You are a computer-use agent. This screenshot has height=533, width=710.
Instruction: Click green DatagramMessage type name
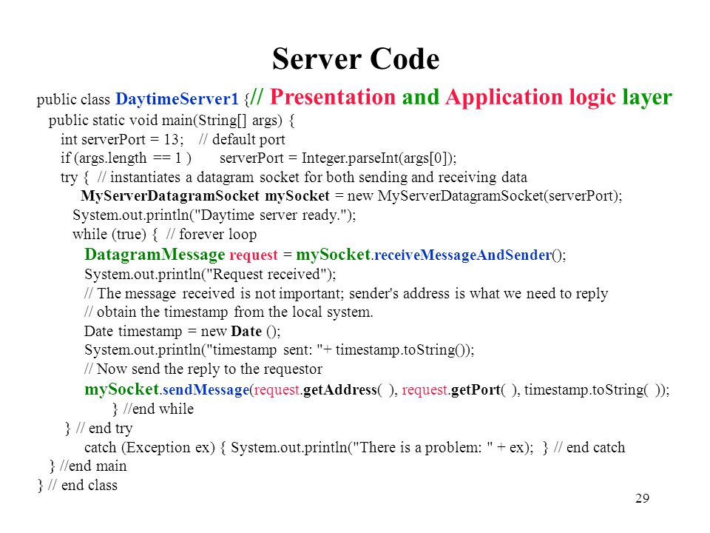point(155,255)
